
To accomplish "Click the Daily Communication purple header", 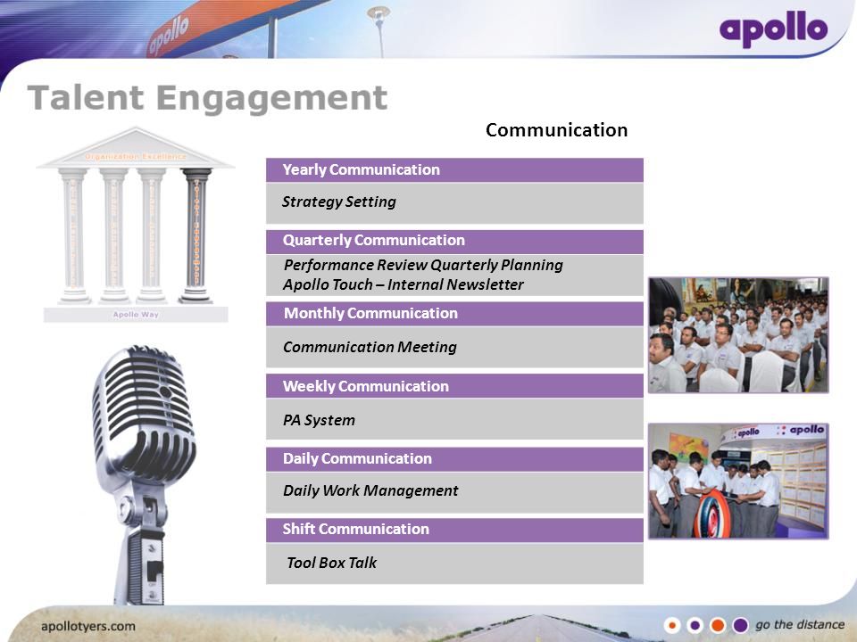I will (x=454, y=459).
